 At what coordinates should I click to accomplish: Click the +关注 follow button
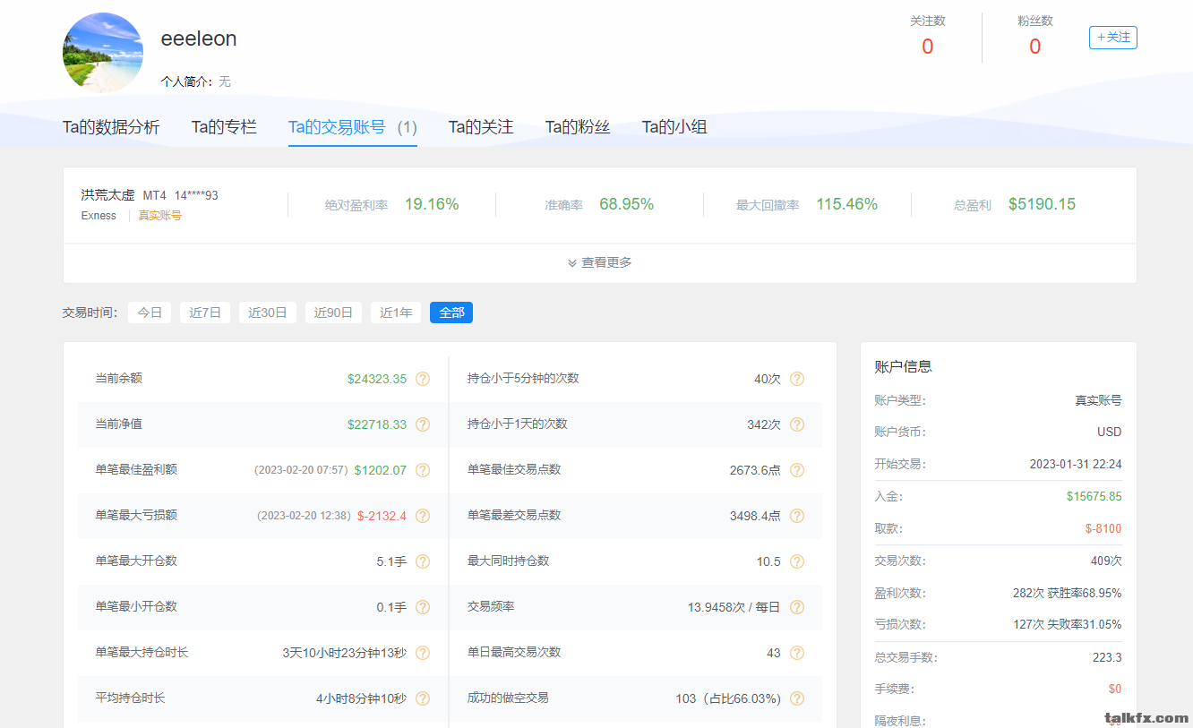1113,38
